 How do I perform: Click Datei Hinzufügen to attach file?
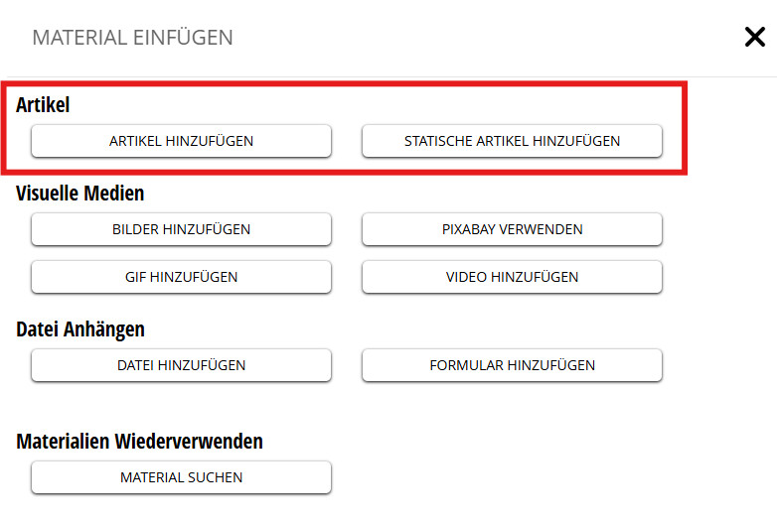pyautogui.click(x=181, y=365)
